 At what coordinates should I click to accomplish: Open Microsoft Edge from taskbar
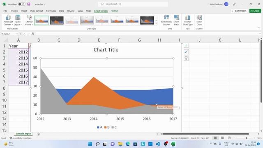[x=128, y=144]
